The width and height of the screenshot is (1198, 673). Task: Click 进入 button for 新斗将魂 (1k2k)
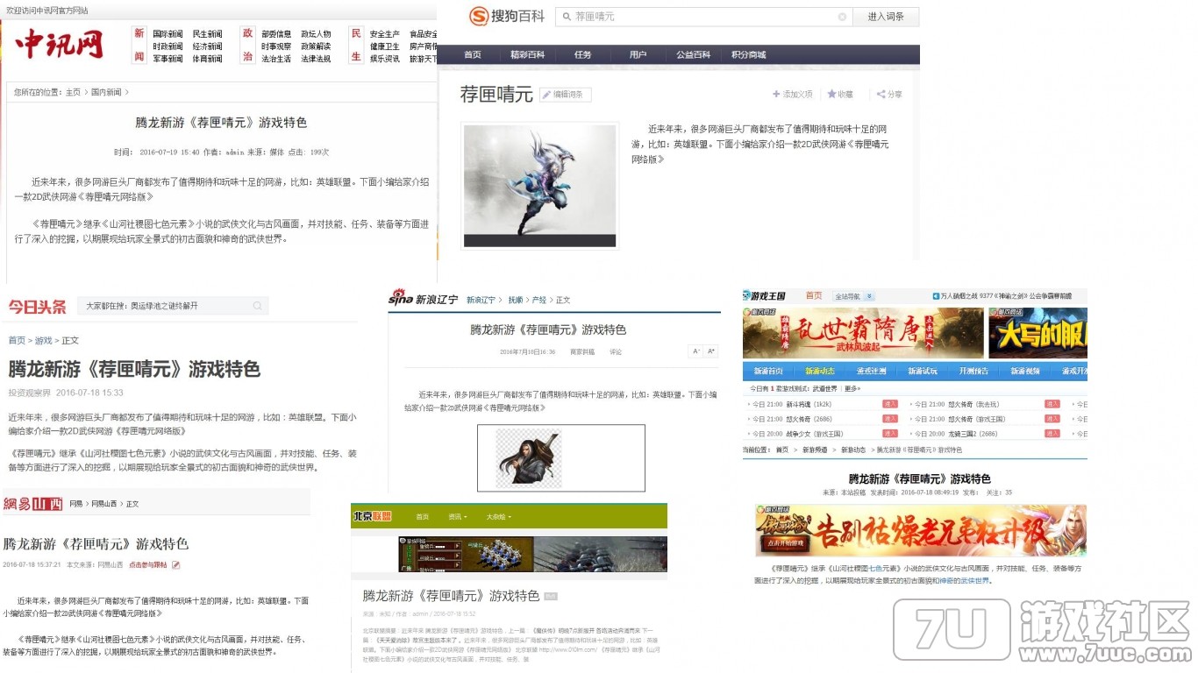click(890, 404)
